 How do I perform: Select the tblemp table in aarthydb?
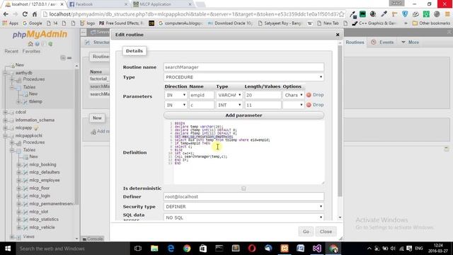coord(35,101)
